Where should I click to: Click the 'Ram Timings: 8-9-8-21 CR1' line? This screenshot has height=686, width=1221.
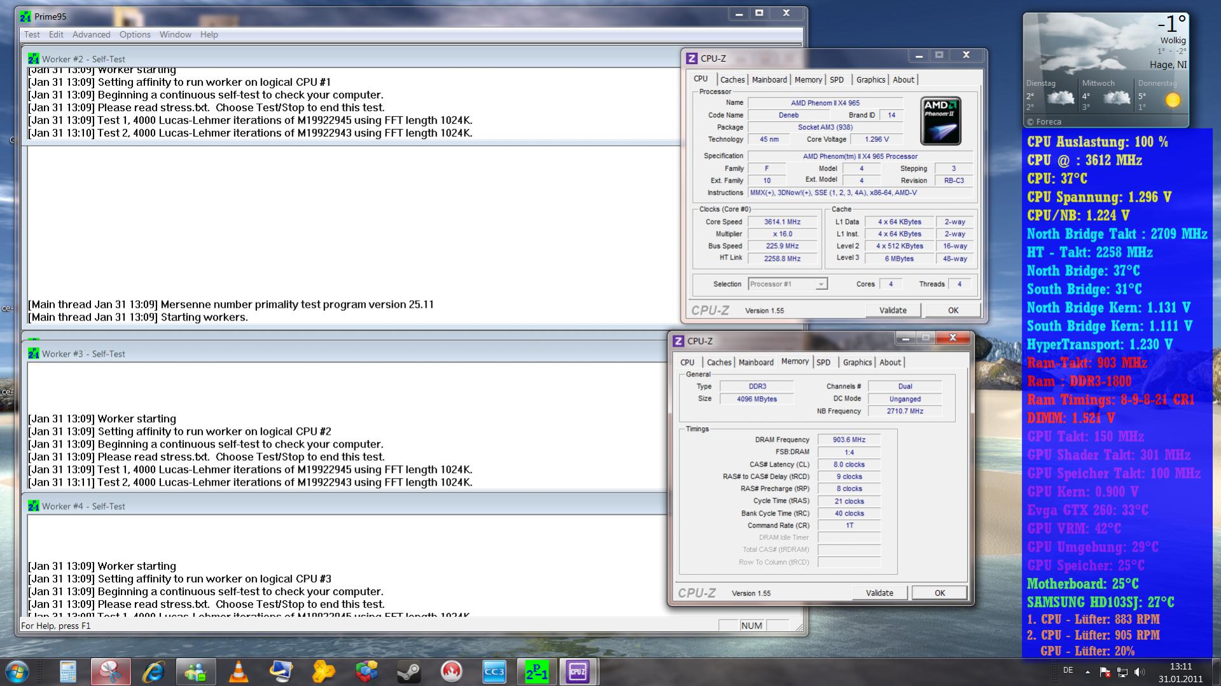coord(1111,400)
